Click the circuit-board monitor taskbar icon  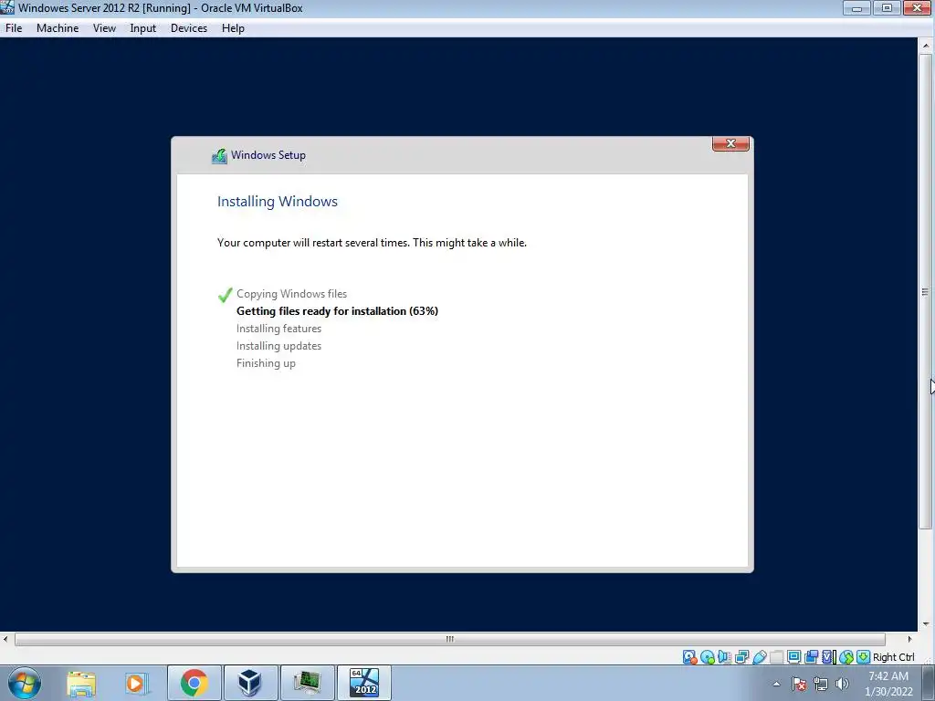(307, 683)
